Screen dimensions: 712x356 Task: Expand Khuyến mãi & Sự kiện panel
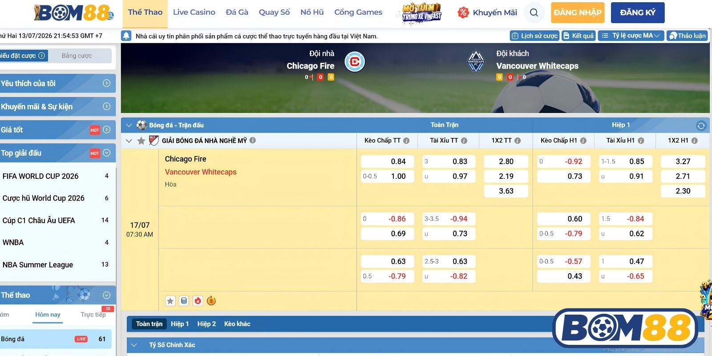tap(106, 106)
